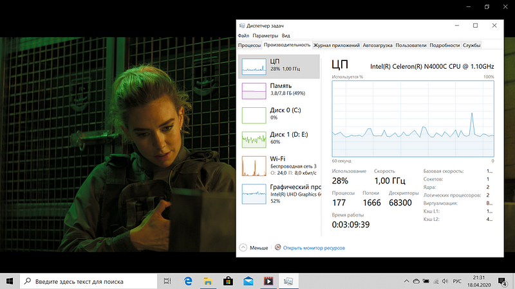Image resolution: width=515 pixels, height=289 pixels.
Task: Click the OneDrive cloud tray icon
Action: coord(416,281)
